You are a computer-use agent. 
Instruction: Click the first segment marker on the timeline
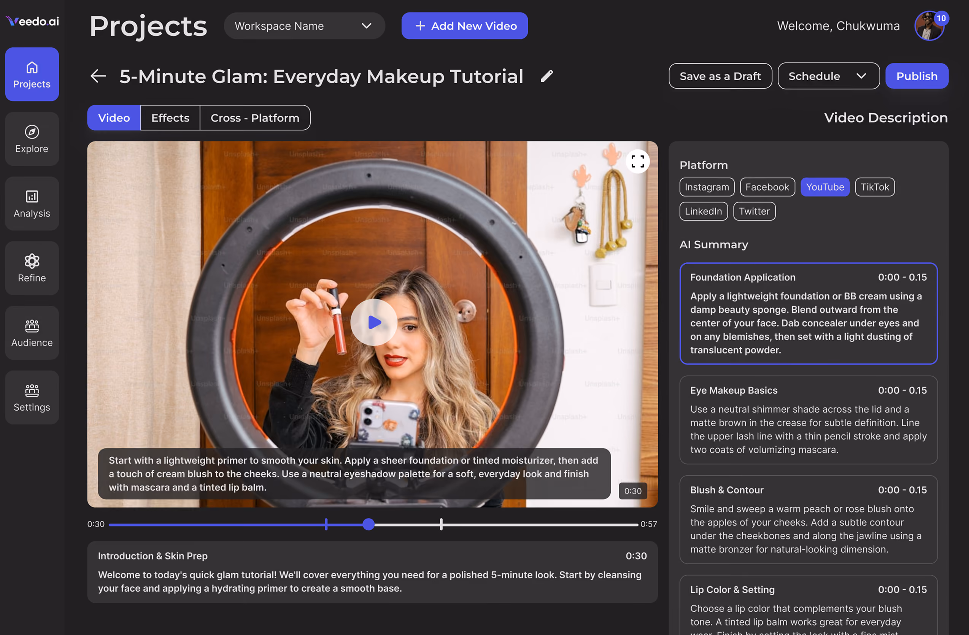(x=326, y=524)
